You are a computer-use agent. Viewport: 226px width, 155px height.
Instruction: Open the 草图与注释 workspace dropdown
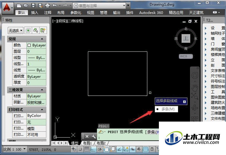click(99, 6)
